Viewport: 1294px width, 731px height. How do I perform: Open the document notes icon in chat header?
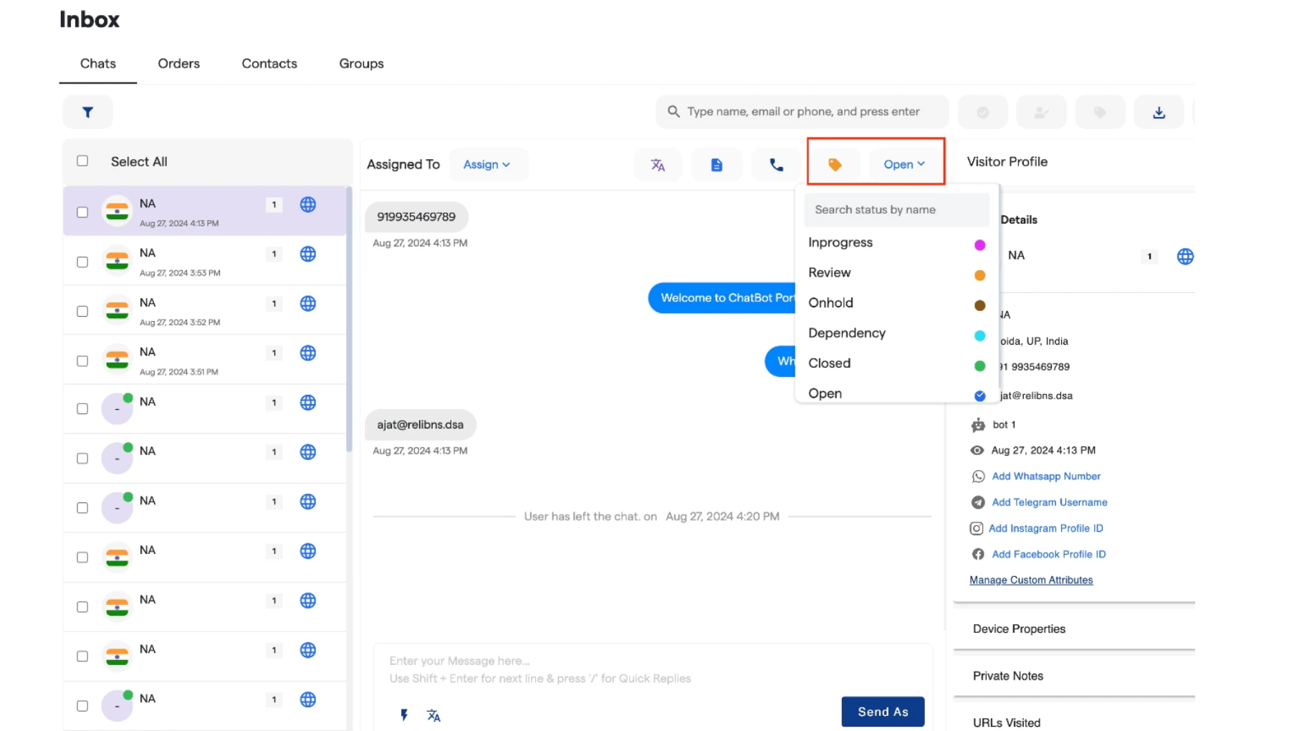(717, 165)
